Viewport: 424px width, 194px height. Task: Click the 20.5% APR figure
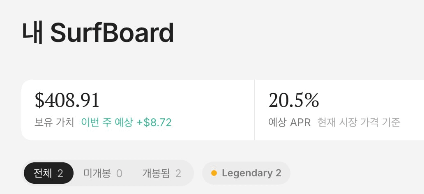[x=294, y=100]
